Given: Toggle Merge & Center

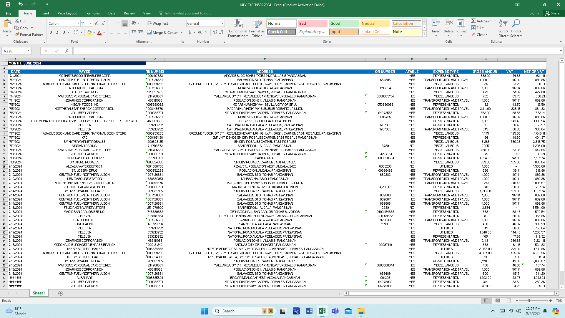Looking at the screenshot, I should click(x=163, y=32).
